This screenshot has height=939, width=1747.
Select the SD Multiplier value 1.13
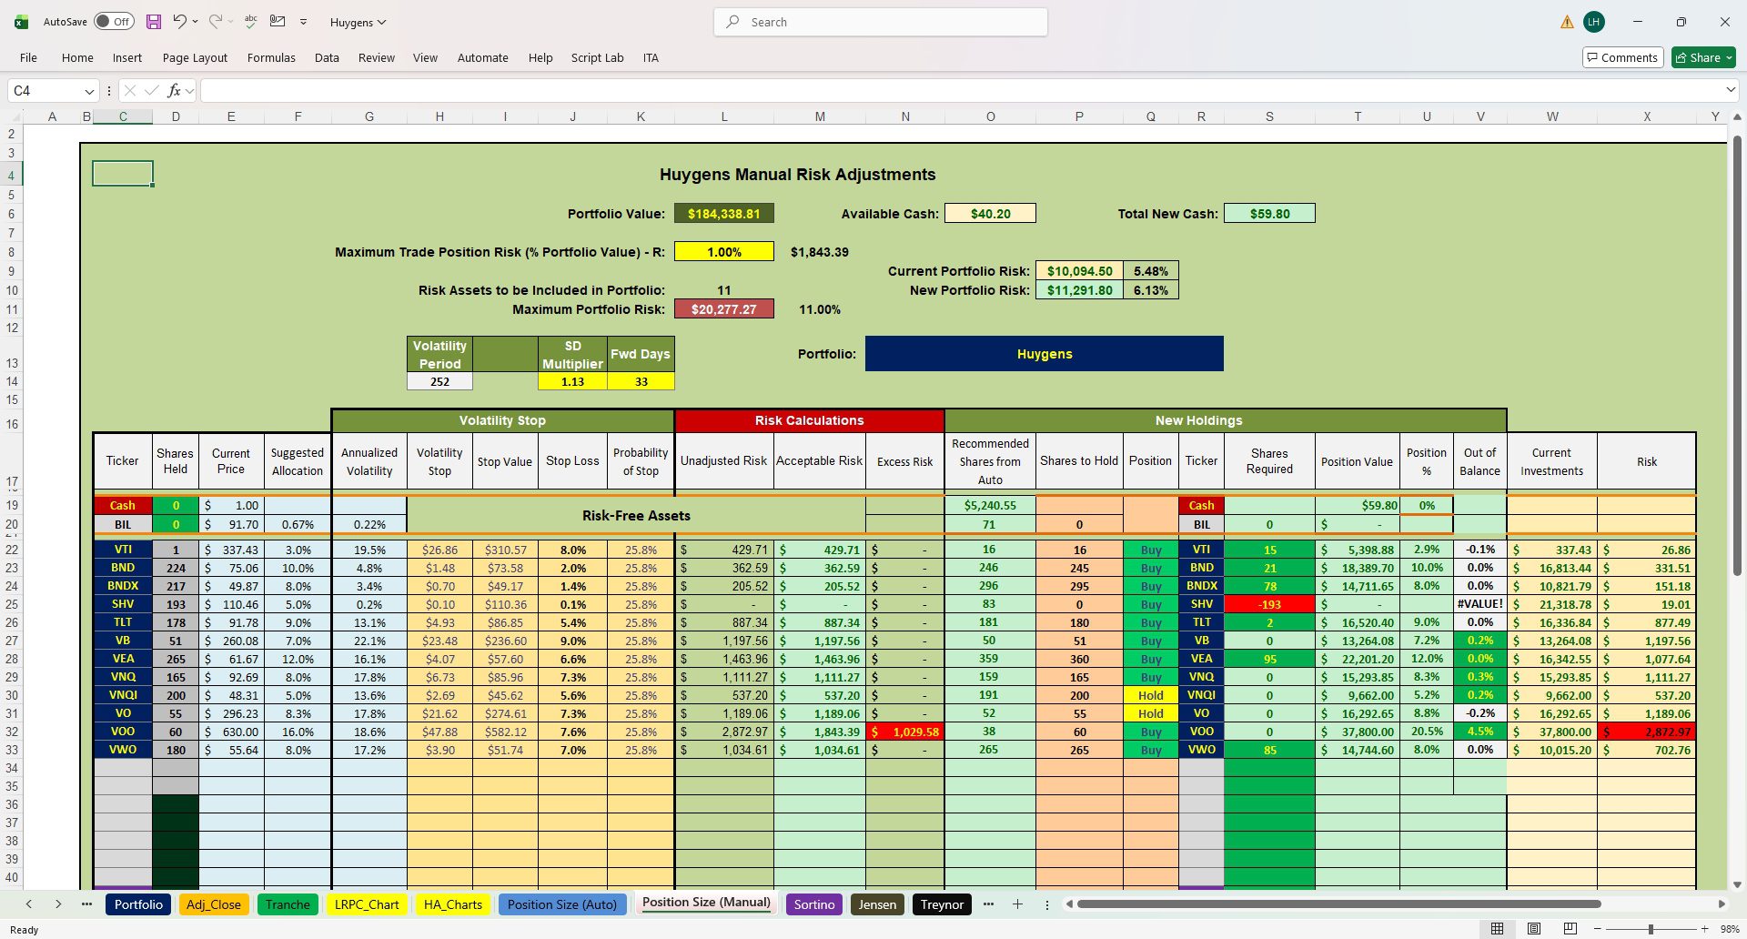coord(572,381)
